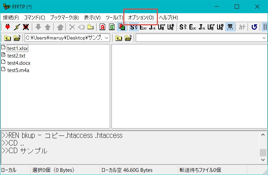Click the blue Refresh arrow icon

(254, 27)
